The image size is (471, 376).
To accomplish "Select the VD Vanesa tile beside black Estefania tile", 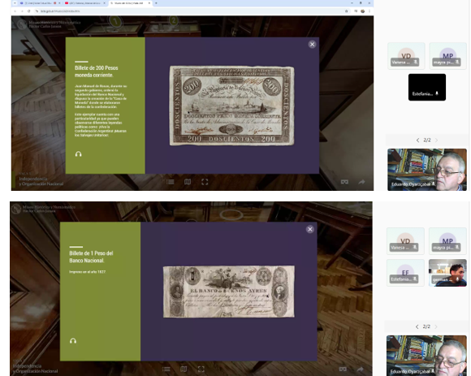I will tap(406, 56).
